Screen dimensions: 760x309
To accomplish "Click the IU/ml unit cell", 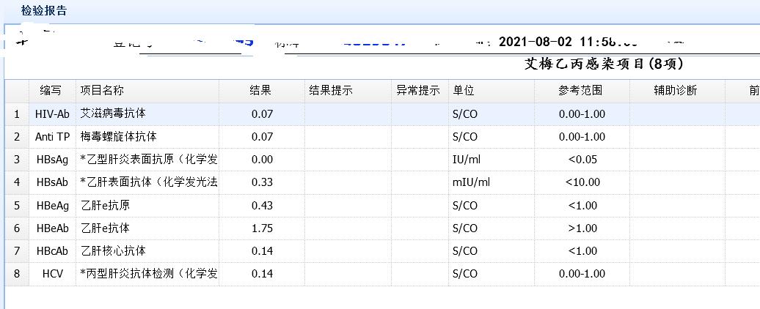I will (x=492, y=160).
